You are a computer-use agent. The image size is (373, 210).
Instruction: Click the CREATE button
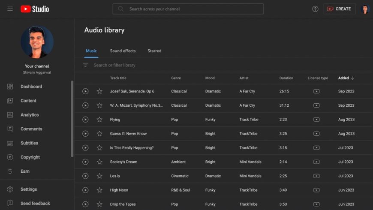point(340,9)
